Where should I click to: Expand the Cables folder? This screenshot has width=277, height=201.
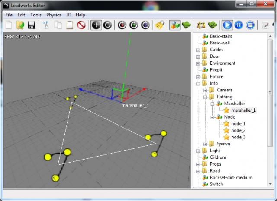click(x=198, y=50)
